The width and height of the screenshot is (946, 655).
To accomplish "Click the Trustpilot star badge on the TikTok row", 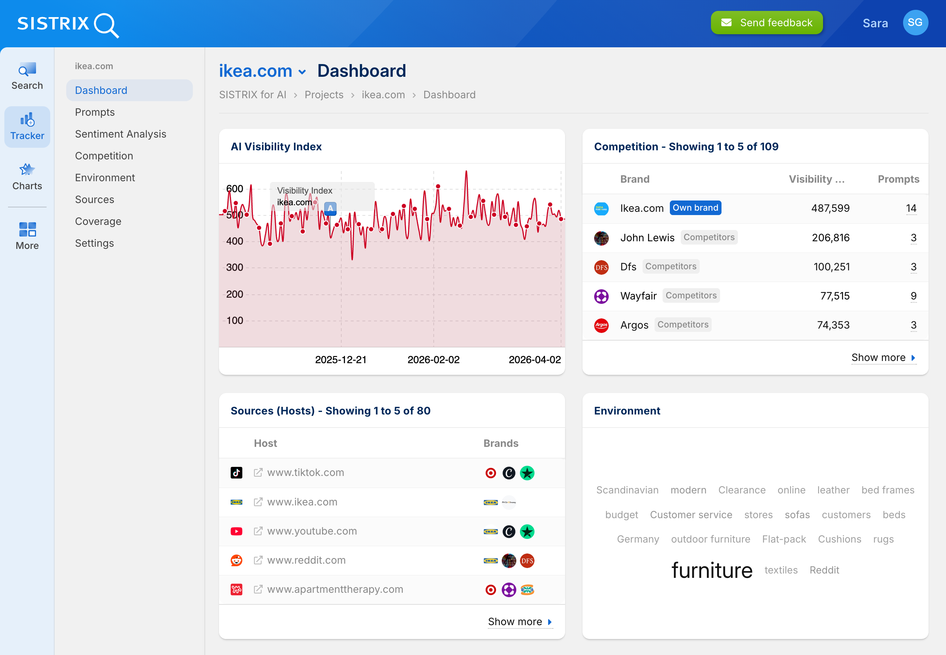I will [x=528, y=473].
